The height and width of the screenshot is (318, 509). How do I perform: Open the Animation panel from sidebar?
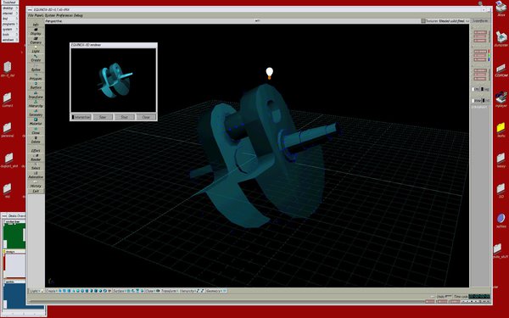(36, 176)
